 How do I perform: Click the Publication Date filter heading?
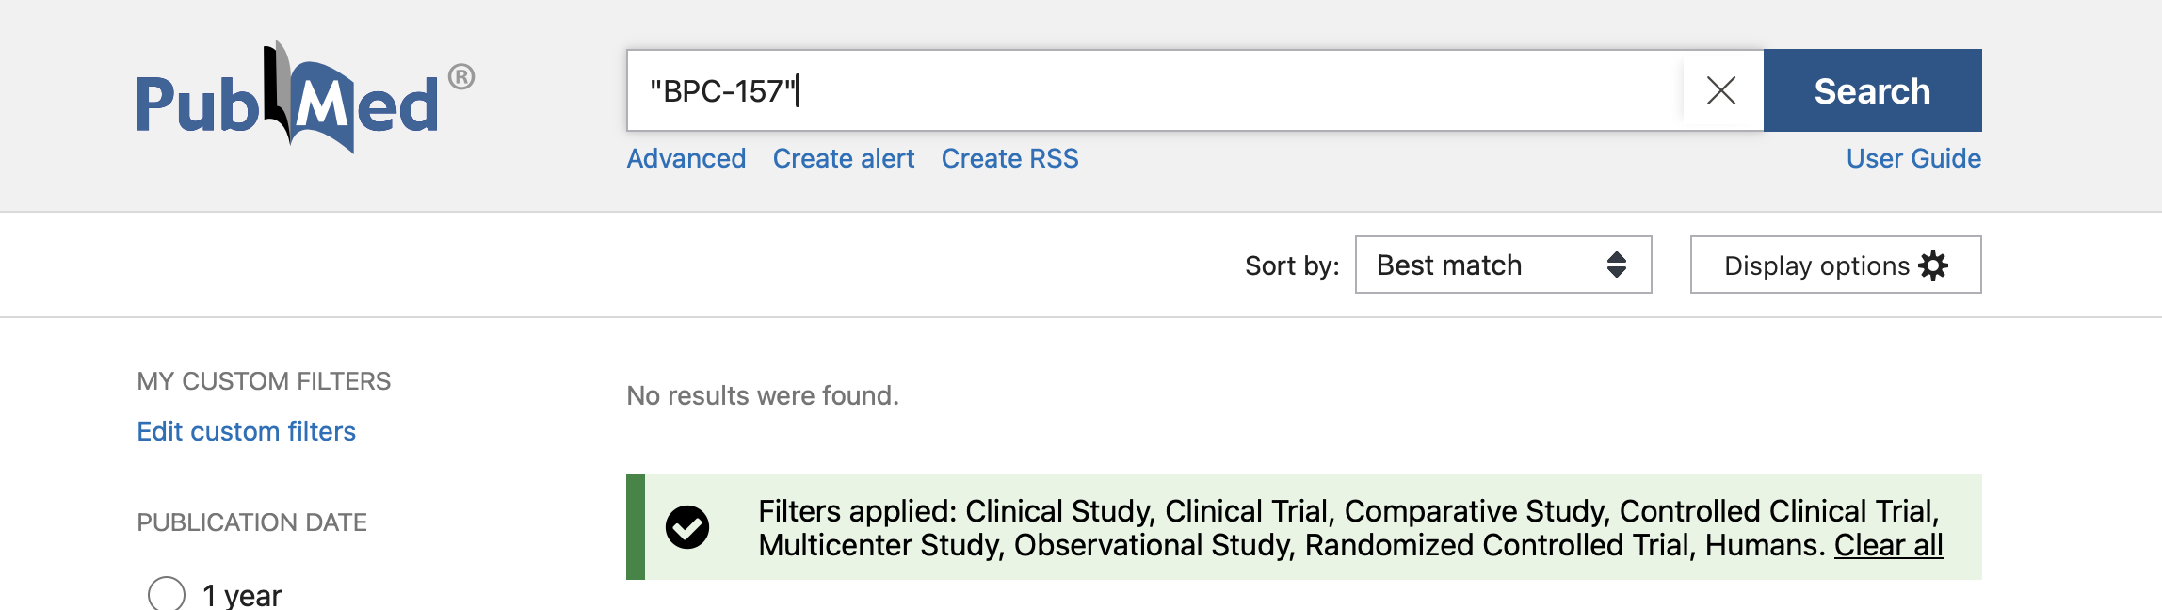point(251,522)
